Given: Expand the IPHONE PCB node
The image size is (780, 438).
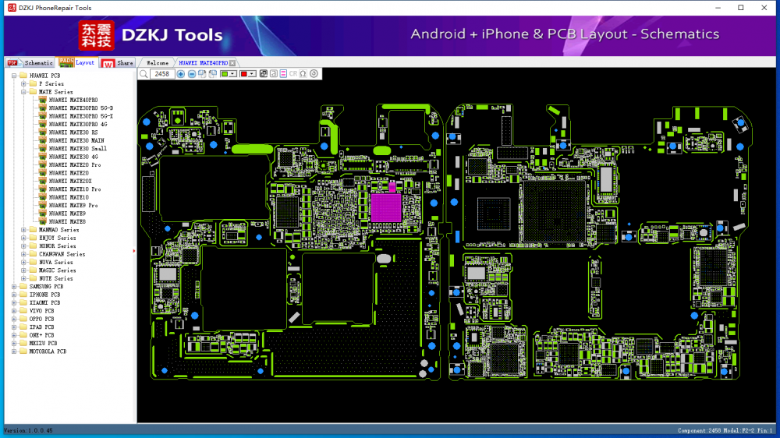Looking at the screenshot, I should pyautogui.click(x=14, y=295).
